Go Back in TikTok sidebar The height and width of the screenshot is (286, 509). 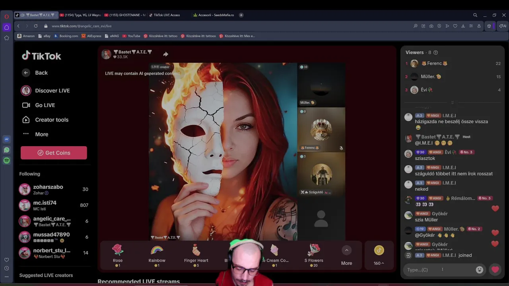tap(35, 73)
